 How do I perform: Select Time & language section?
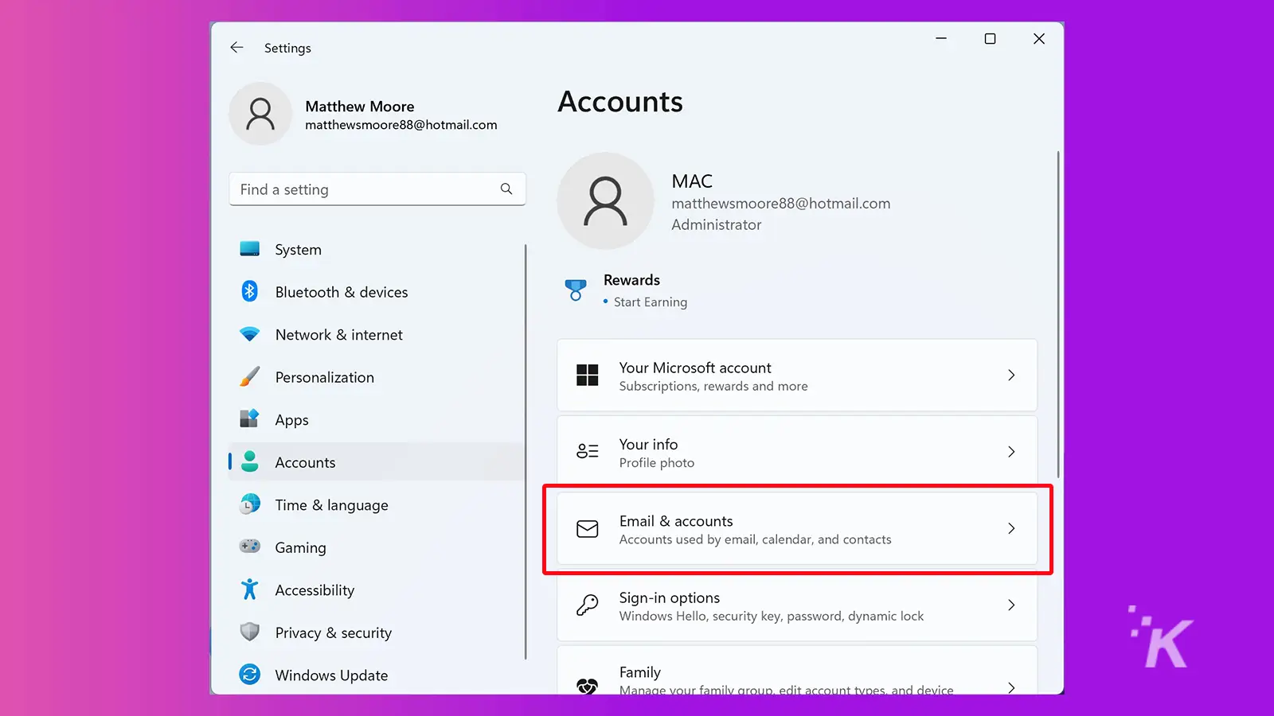(x=331, y=505)
